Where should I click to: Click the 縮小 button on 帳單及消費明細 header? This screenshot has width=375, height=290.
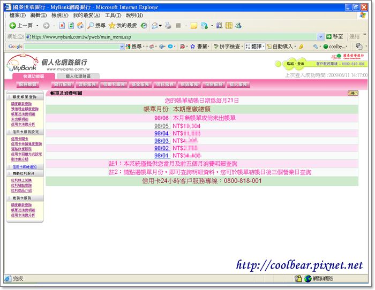(353, 93)
